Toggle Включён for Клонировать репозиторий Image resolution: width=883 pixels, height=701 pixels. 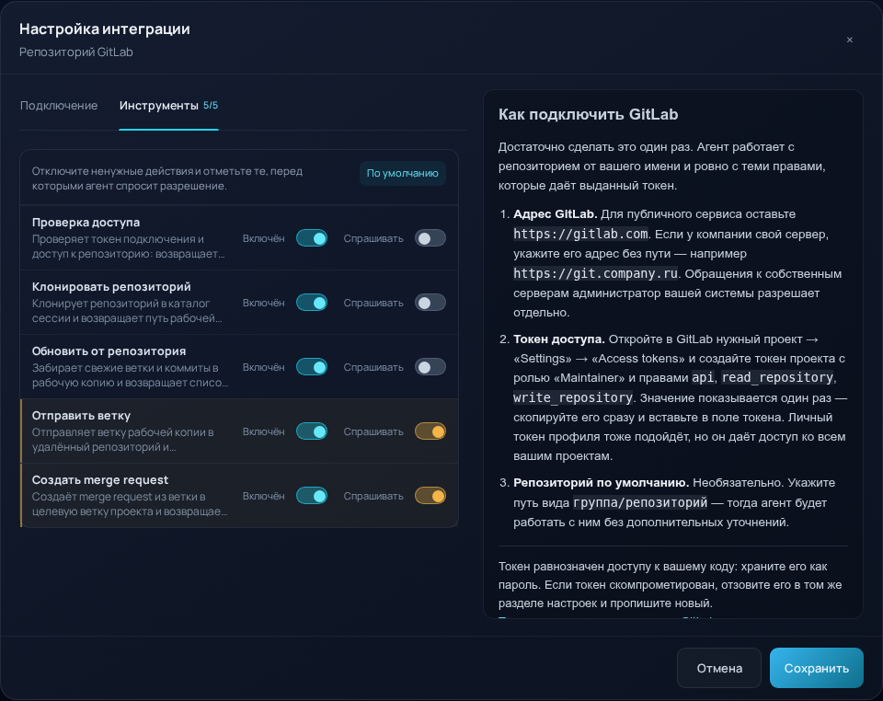coord(312,303)
